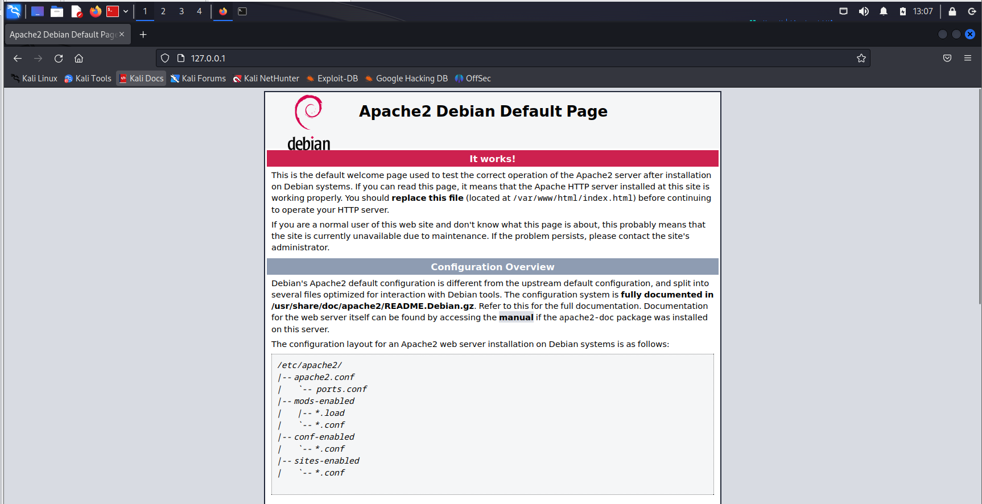Launch Firefox from the taskbar launcher
The image size is (982, 504).
pos(96,11)
